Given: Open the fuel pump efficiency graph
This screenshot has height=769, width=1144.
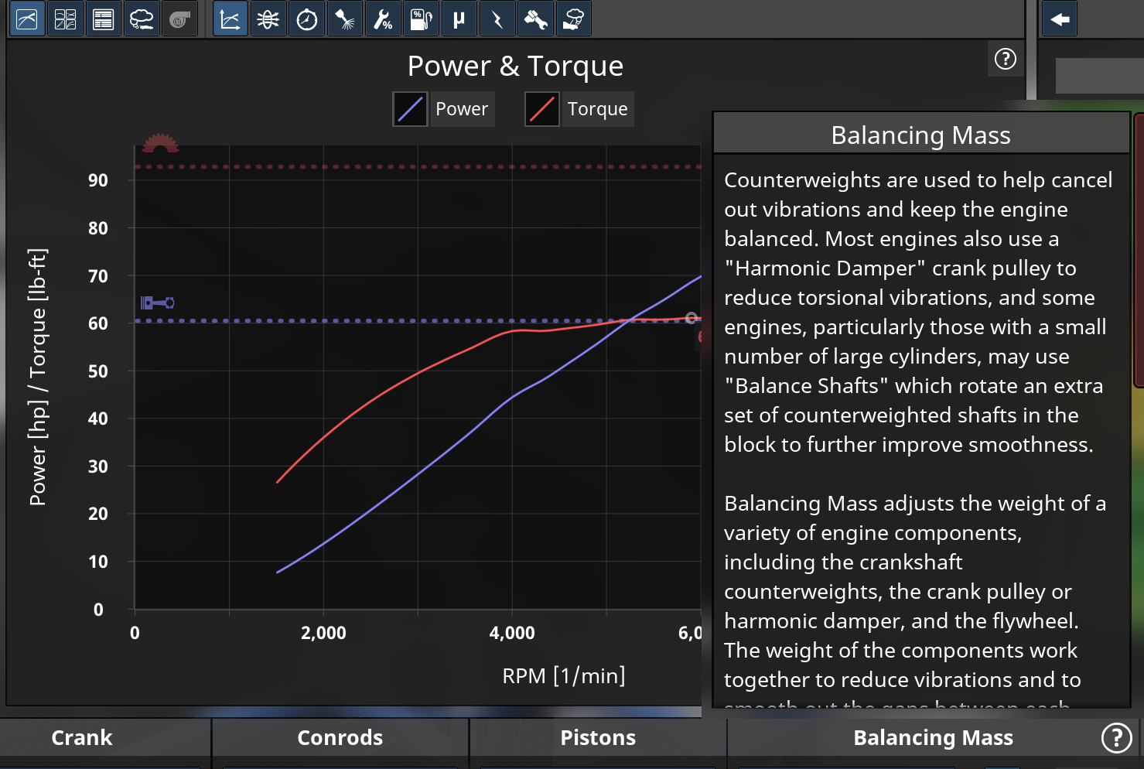Looking at the screenshot, I should click(420, 19).
